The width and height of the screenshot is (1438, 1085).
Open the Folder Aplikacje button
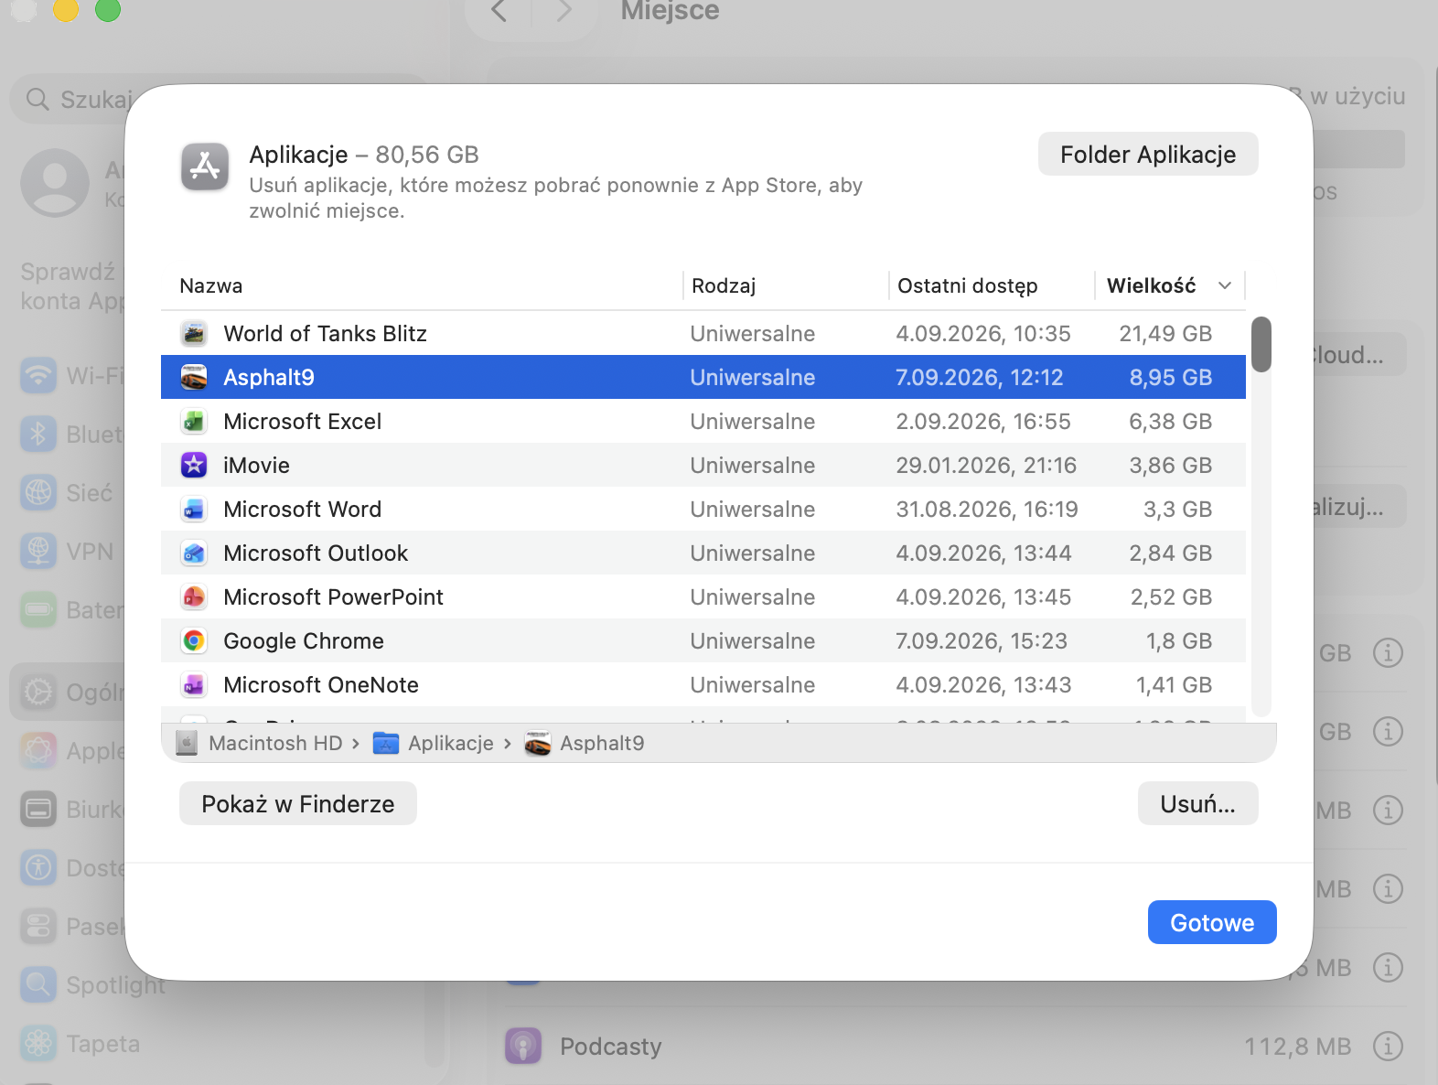click(1148, 155)
